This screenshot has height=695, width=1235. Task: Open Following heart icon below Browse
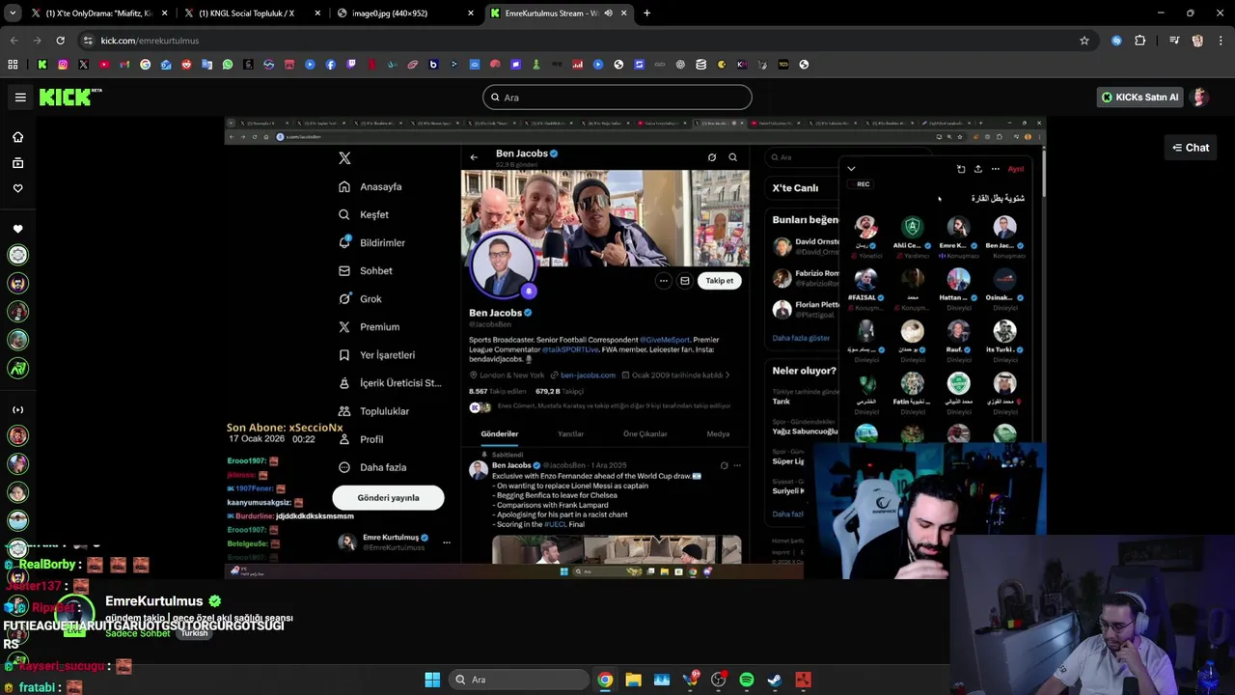click(x=17, y=188)
